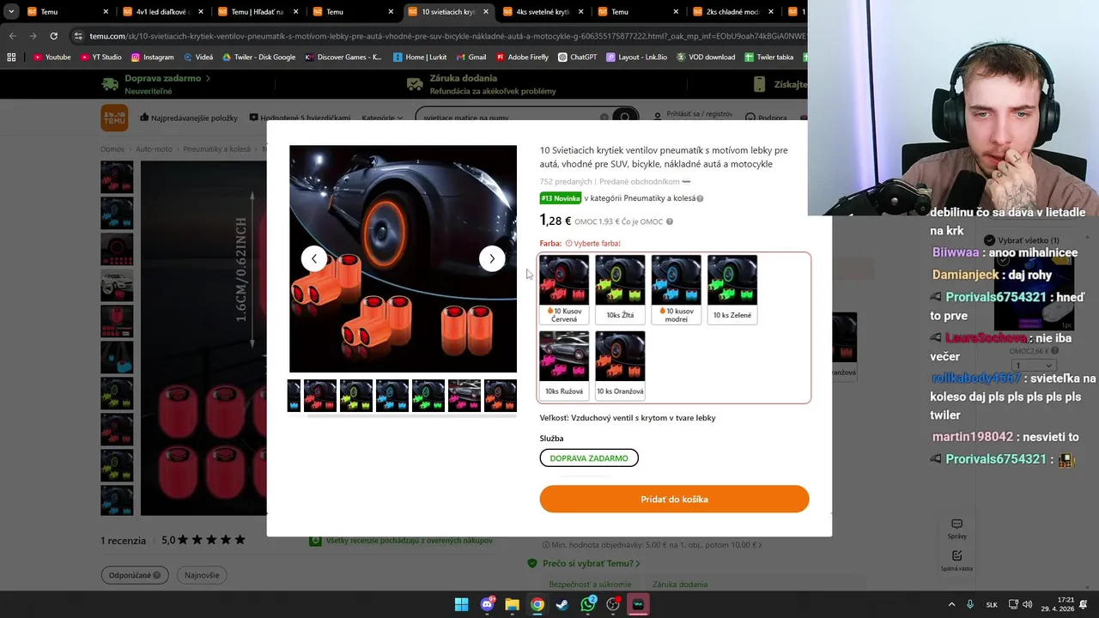Viewport: 1099px width, 618px height.
Task: Open Kategórie dropdown on Temu header
Action: [382, 118]
